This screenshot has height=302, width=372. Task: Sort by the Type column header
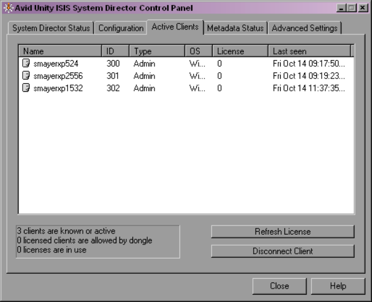pos(157,51)
